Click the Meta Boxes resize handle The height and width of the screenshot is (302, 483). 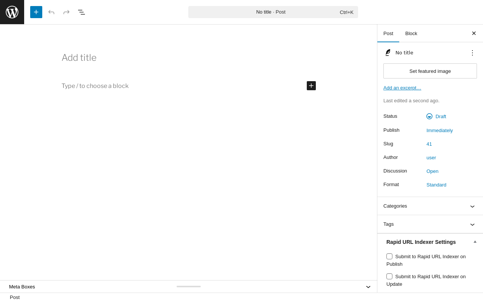(189, 287)
